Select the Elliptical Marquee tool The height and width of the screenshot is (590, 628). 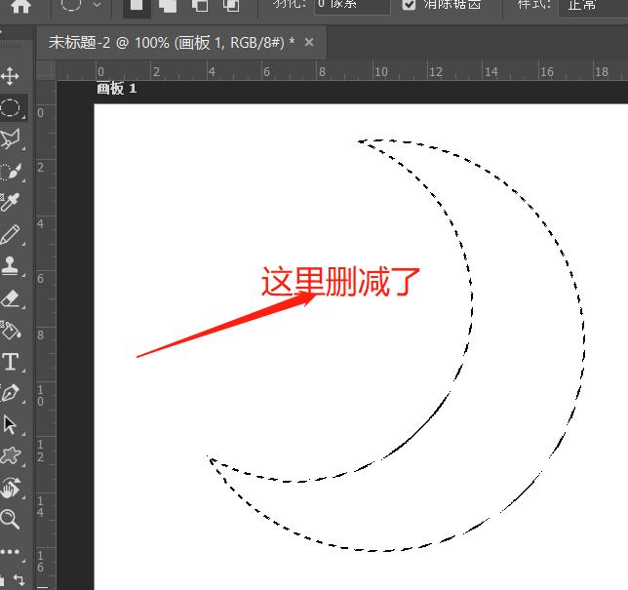coord(11,108)
